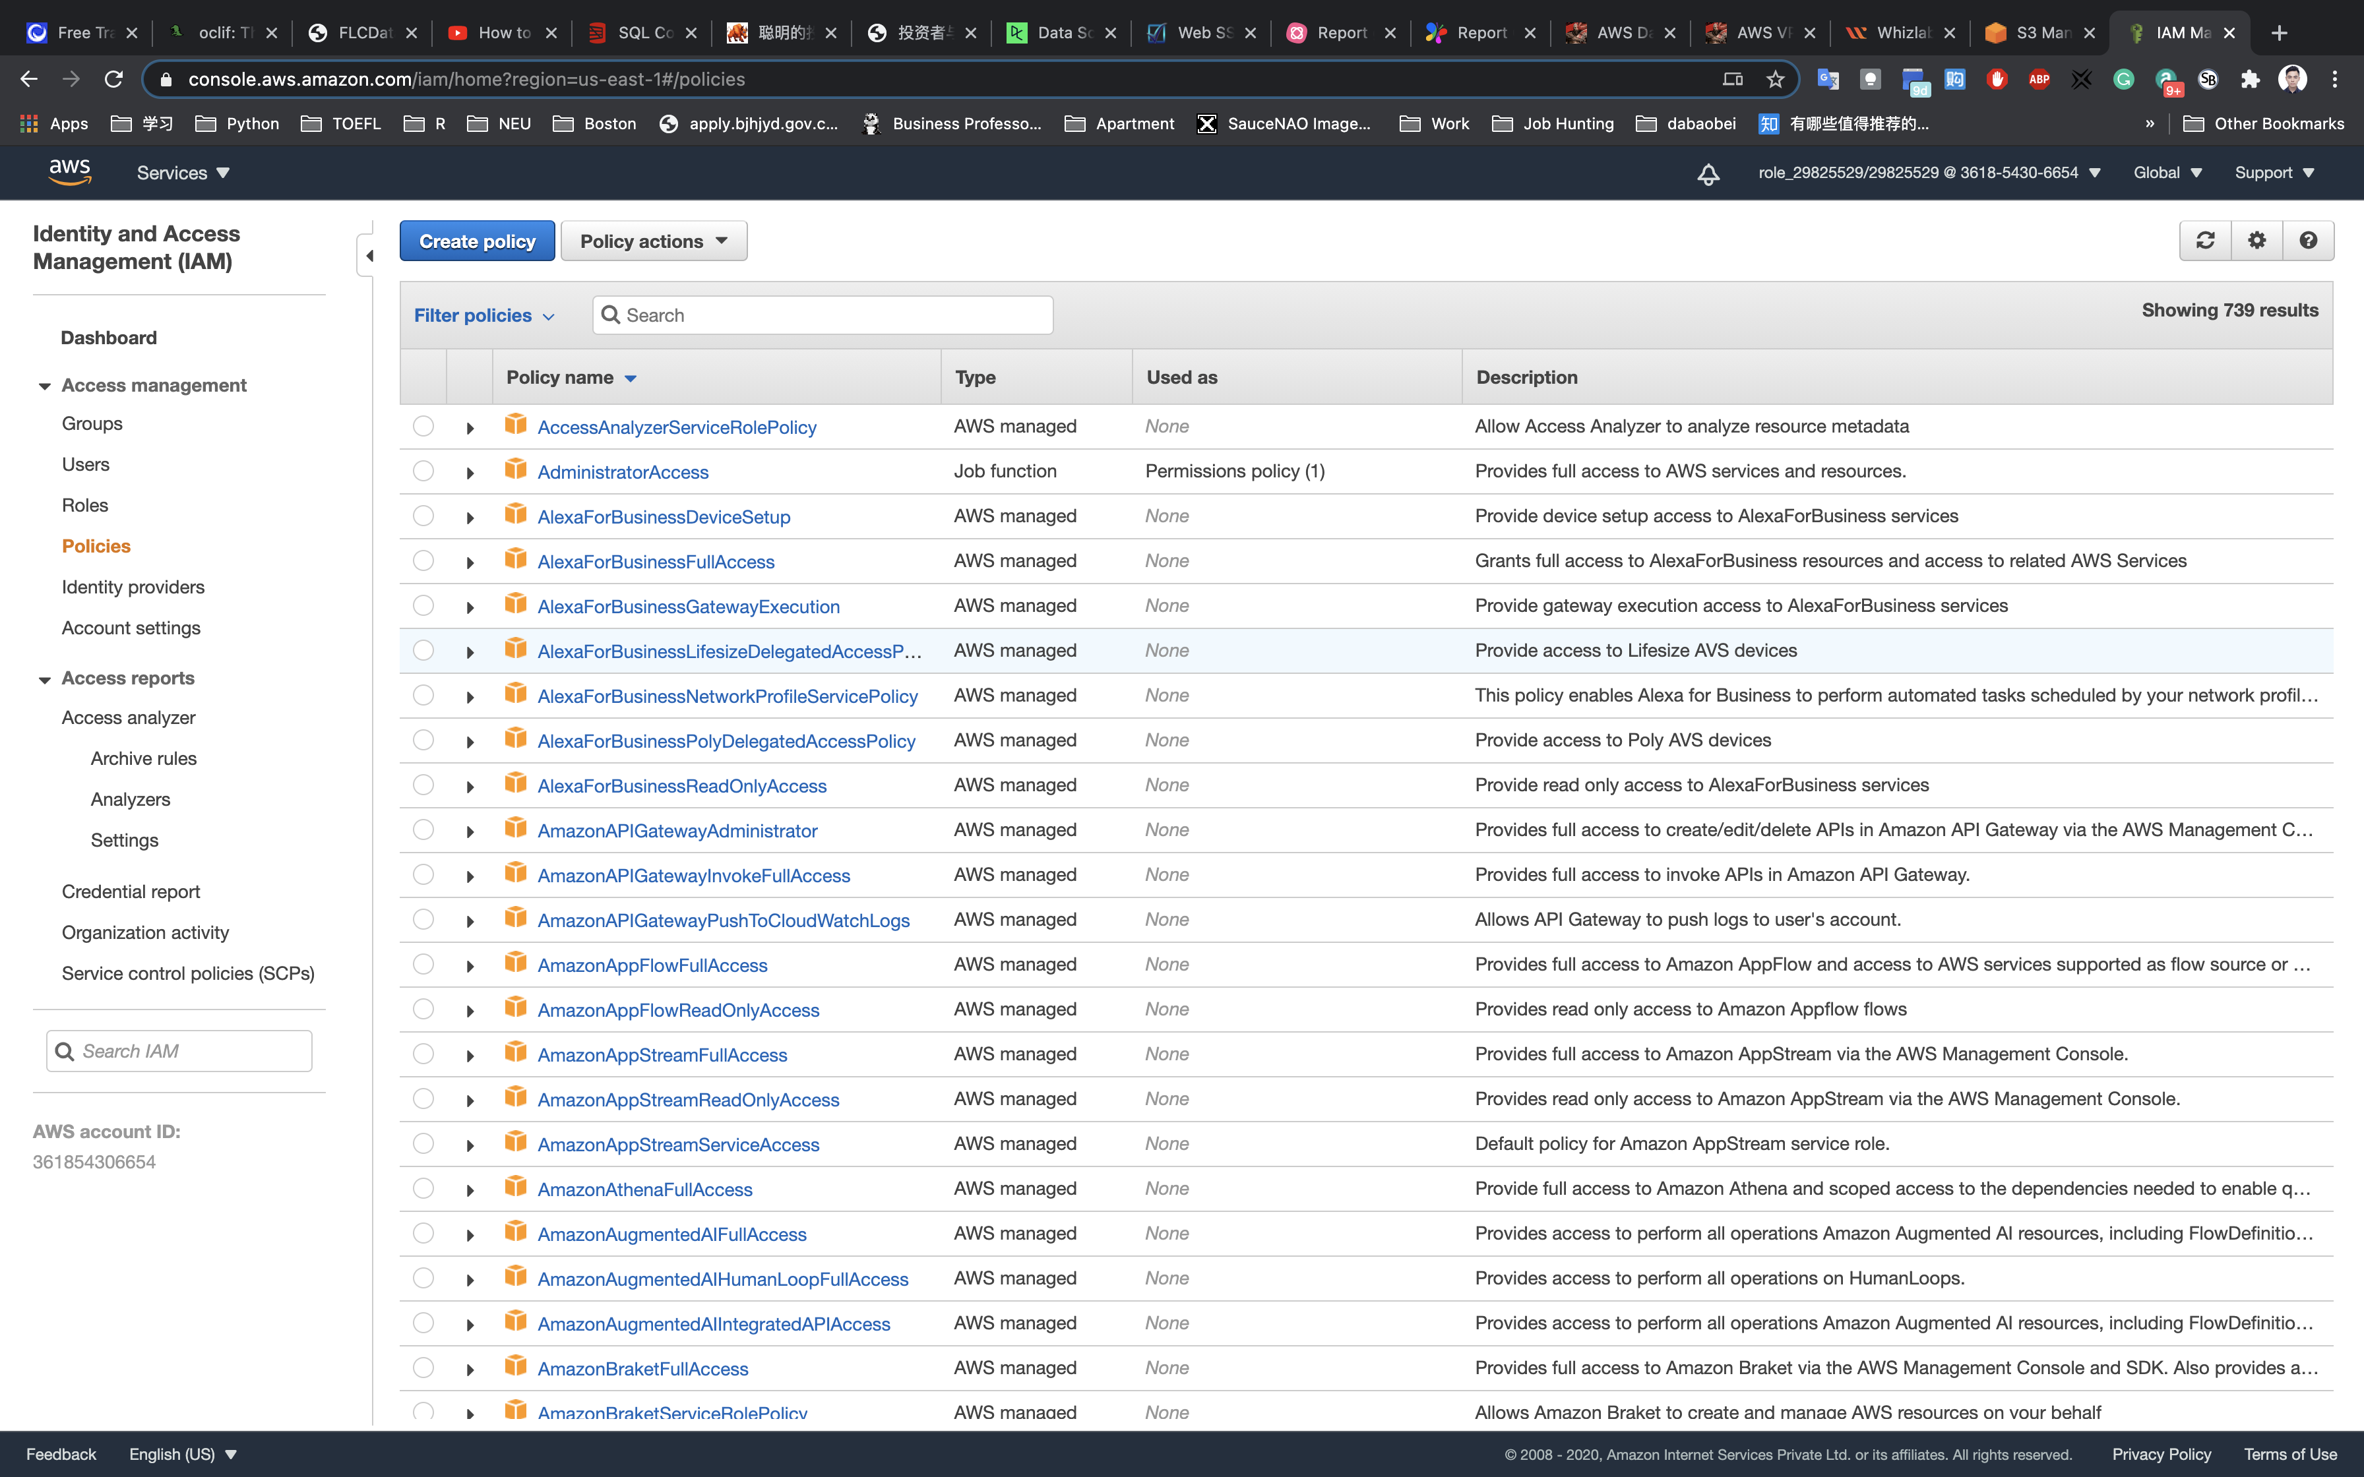Go to Roles in the sidebar

[x=85, y=505]
